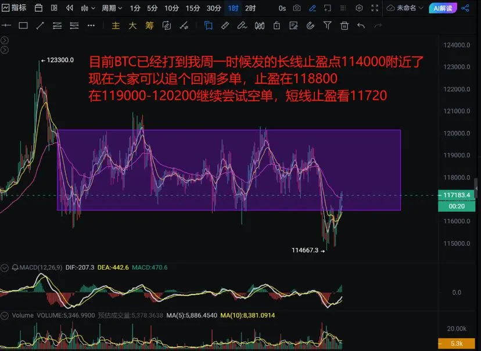Expand the 未命名 layout dropdown
481x351 pixels.
click(x=405, y=8)
